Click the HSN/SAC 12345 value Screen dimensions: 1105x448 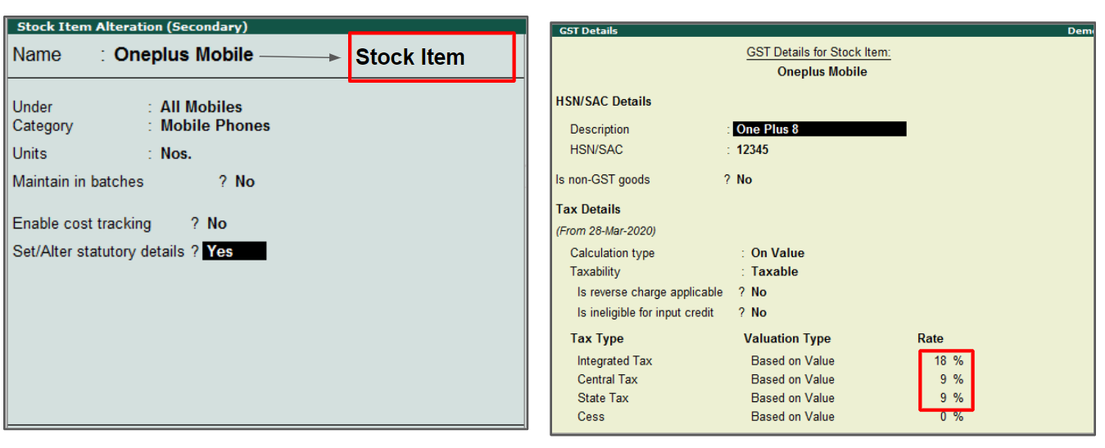[752, 150]
